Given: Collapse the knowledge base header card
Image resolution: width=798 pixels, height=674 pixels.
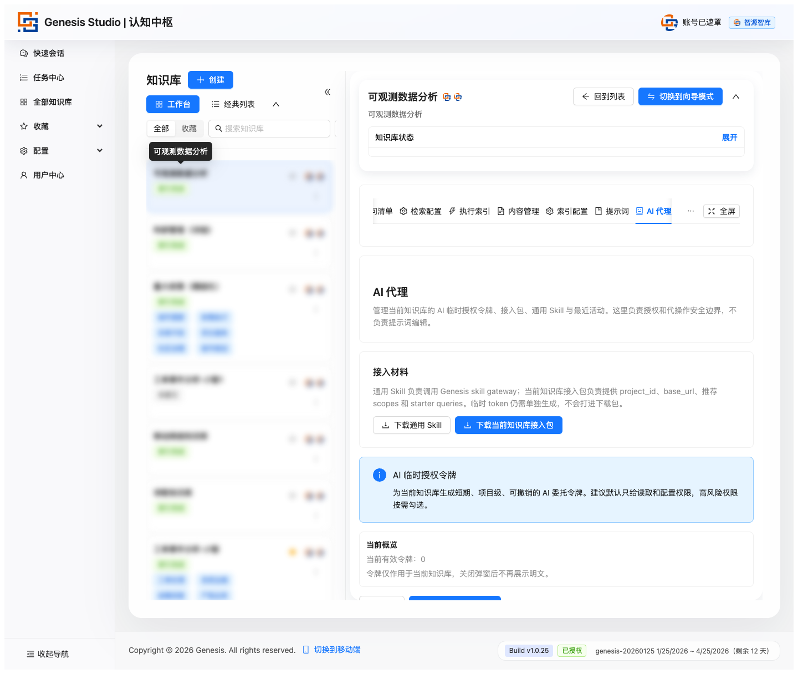Looking at the screenshot, I should point(736,96).
